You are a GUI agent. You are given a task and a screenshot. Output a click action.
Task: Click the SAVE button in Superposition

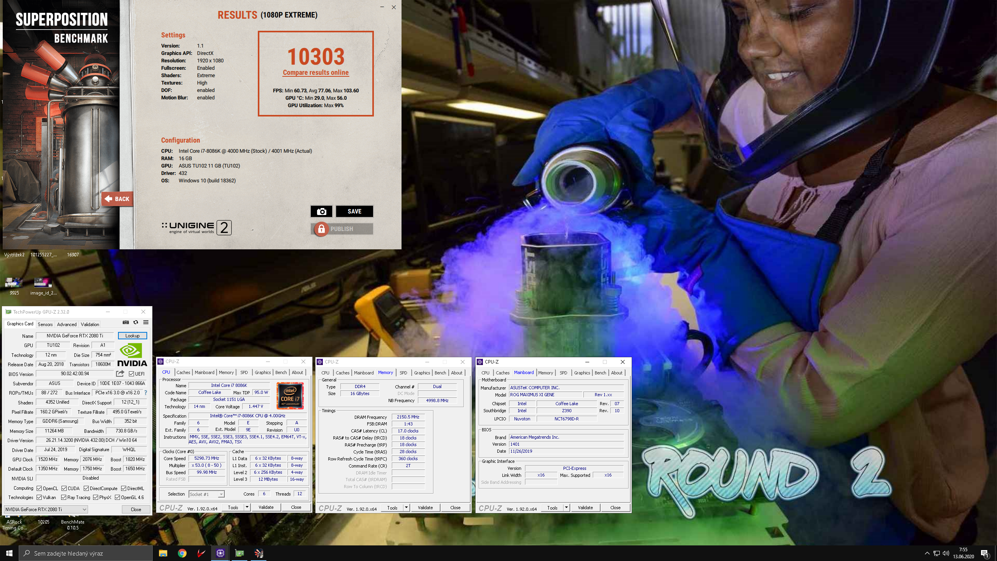[x=354, y=211]
